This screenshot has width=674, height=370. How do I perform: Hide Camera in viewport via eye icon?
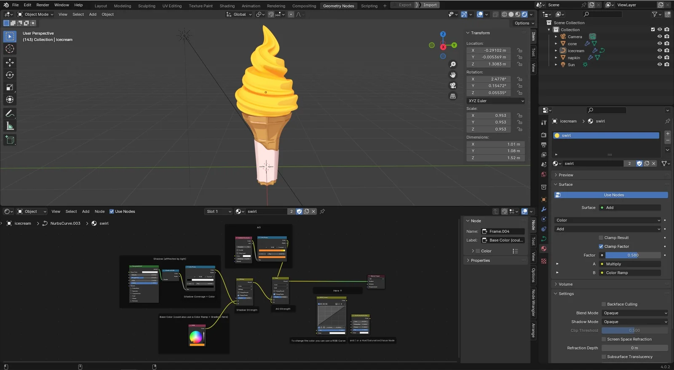(x=660, y=37)
